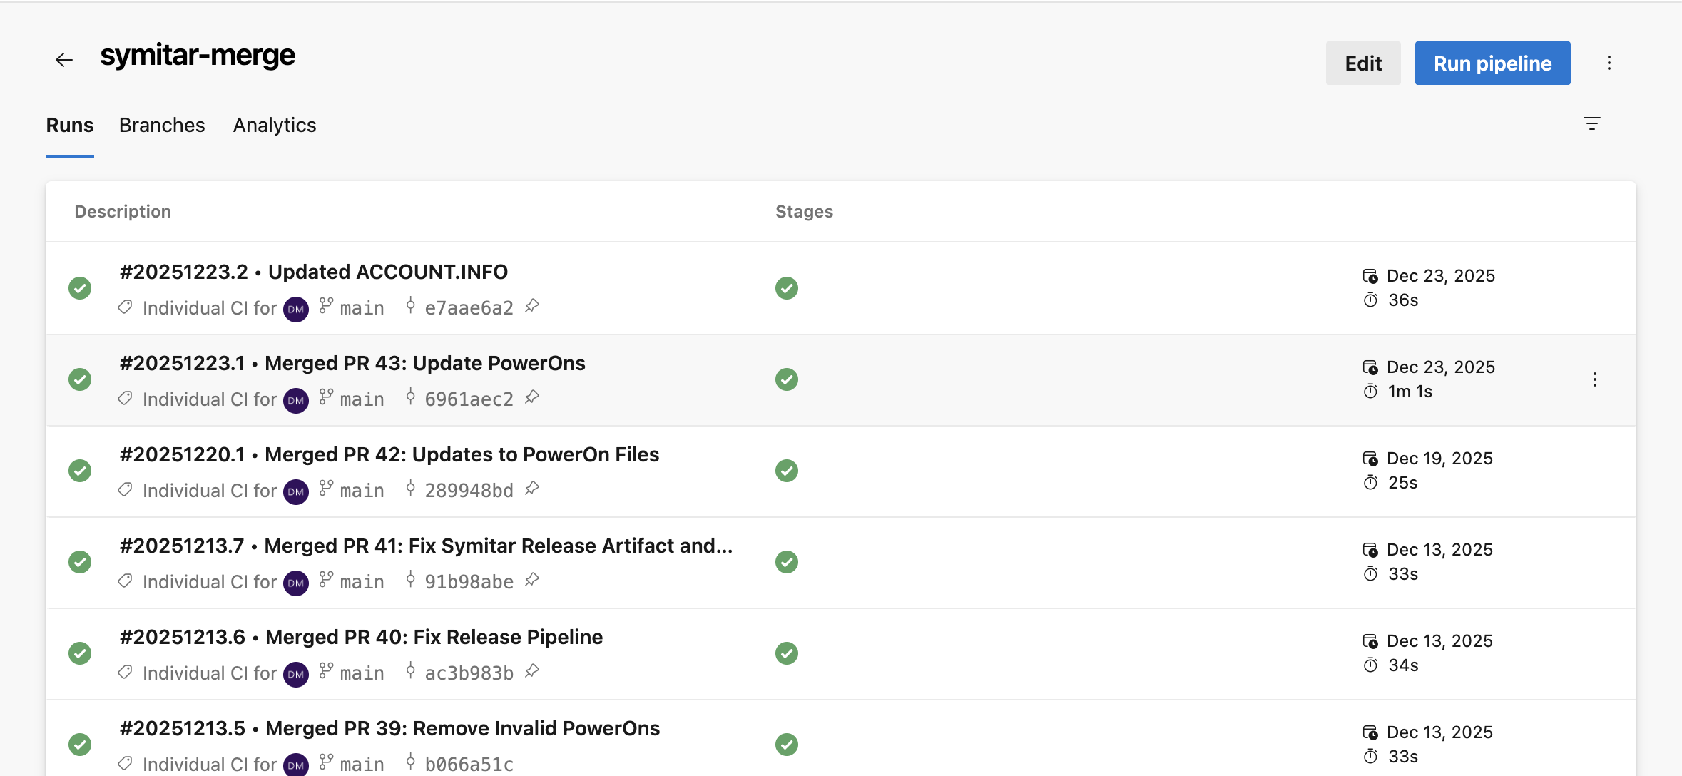
Task: Click the pin icon for commit 6961aec2
Action: tap(532, 397)
